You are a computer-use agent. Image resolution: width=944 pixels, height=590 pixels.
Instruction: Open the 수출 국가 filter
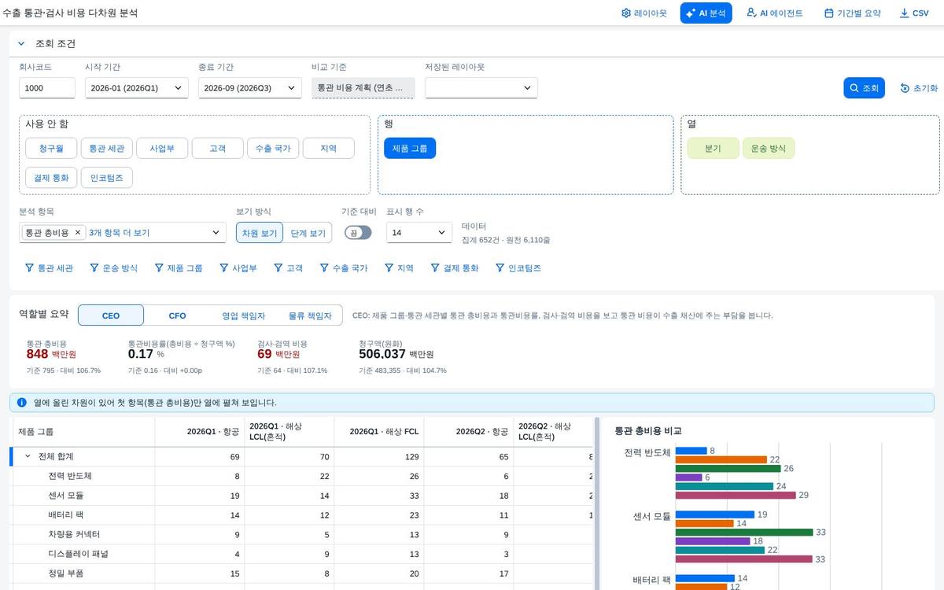click(344, 268)
